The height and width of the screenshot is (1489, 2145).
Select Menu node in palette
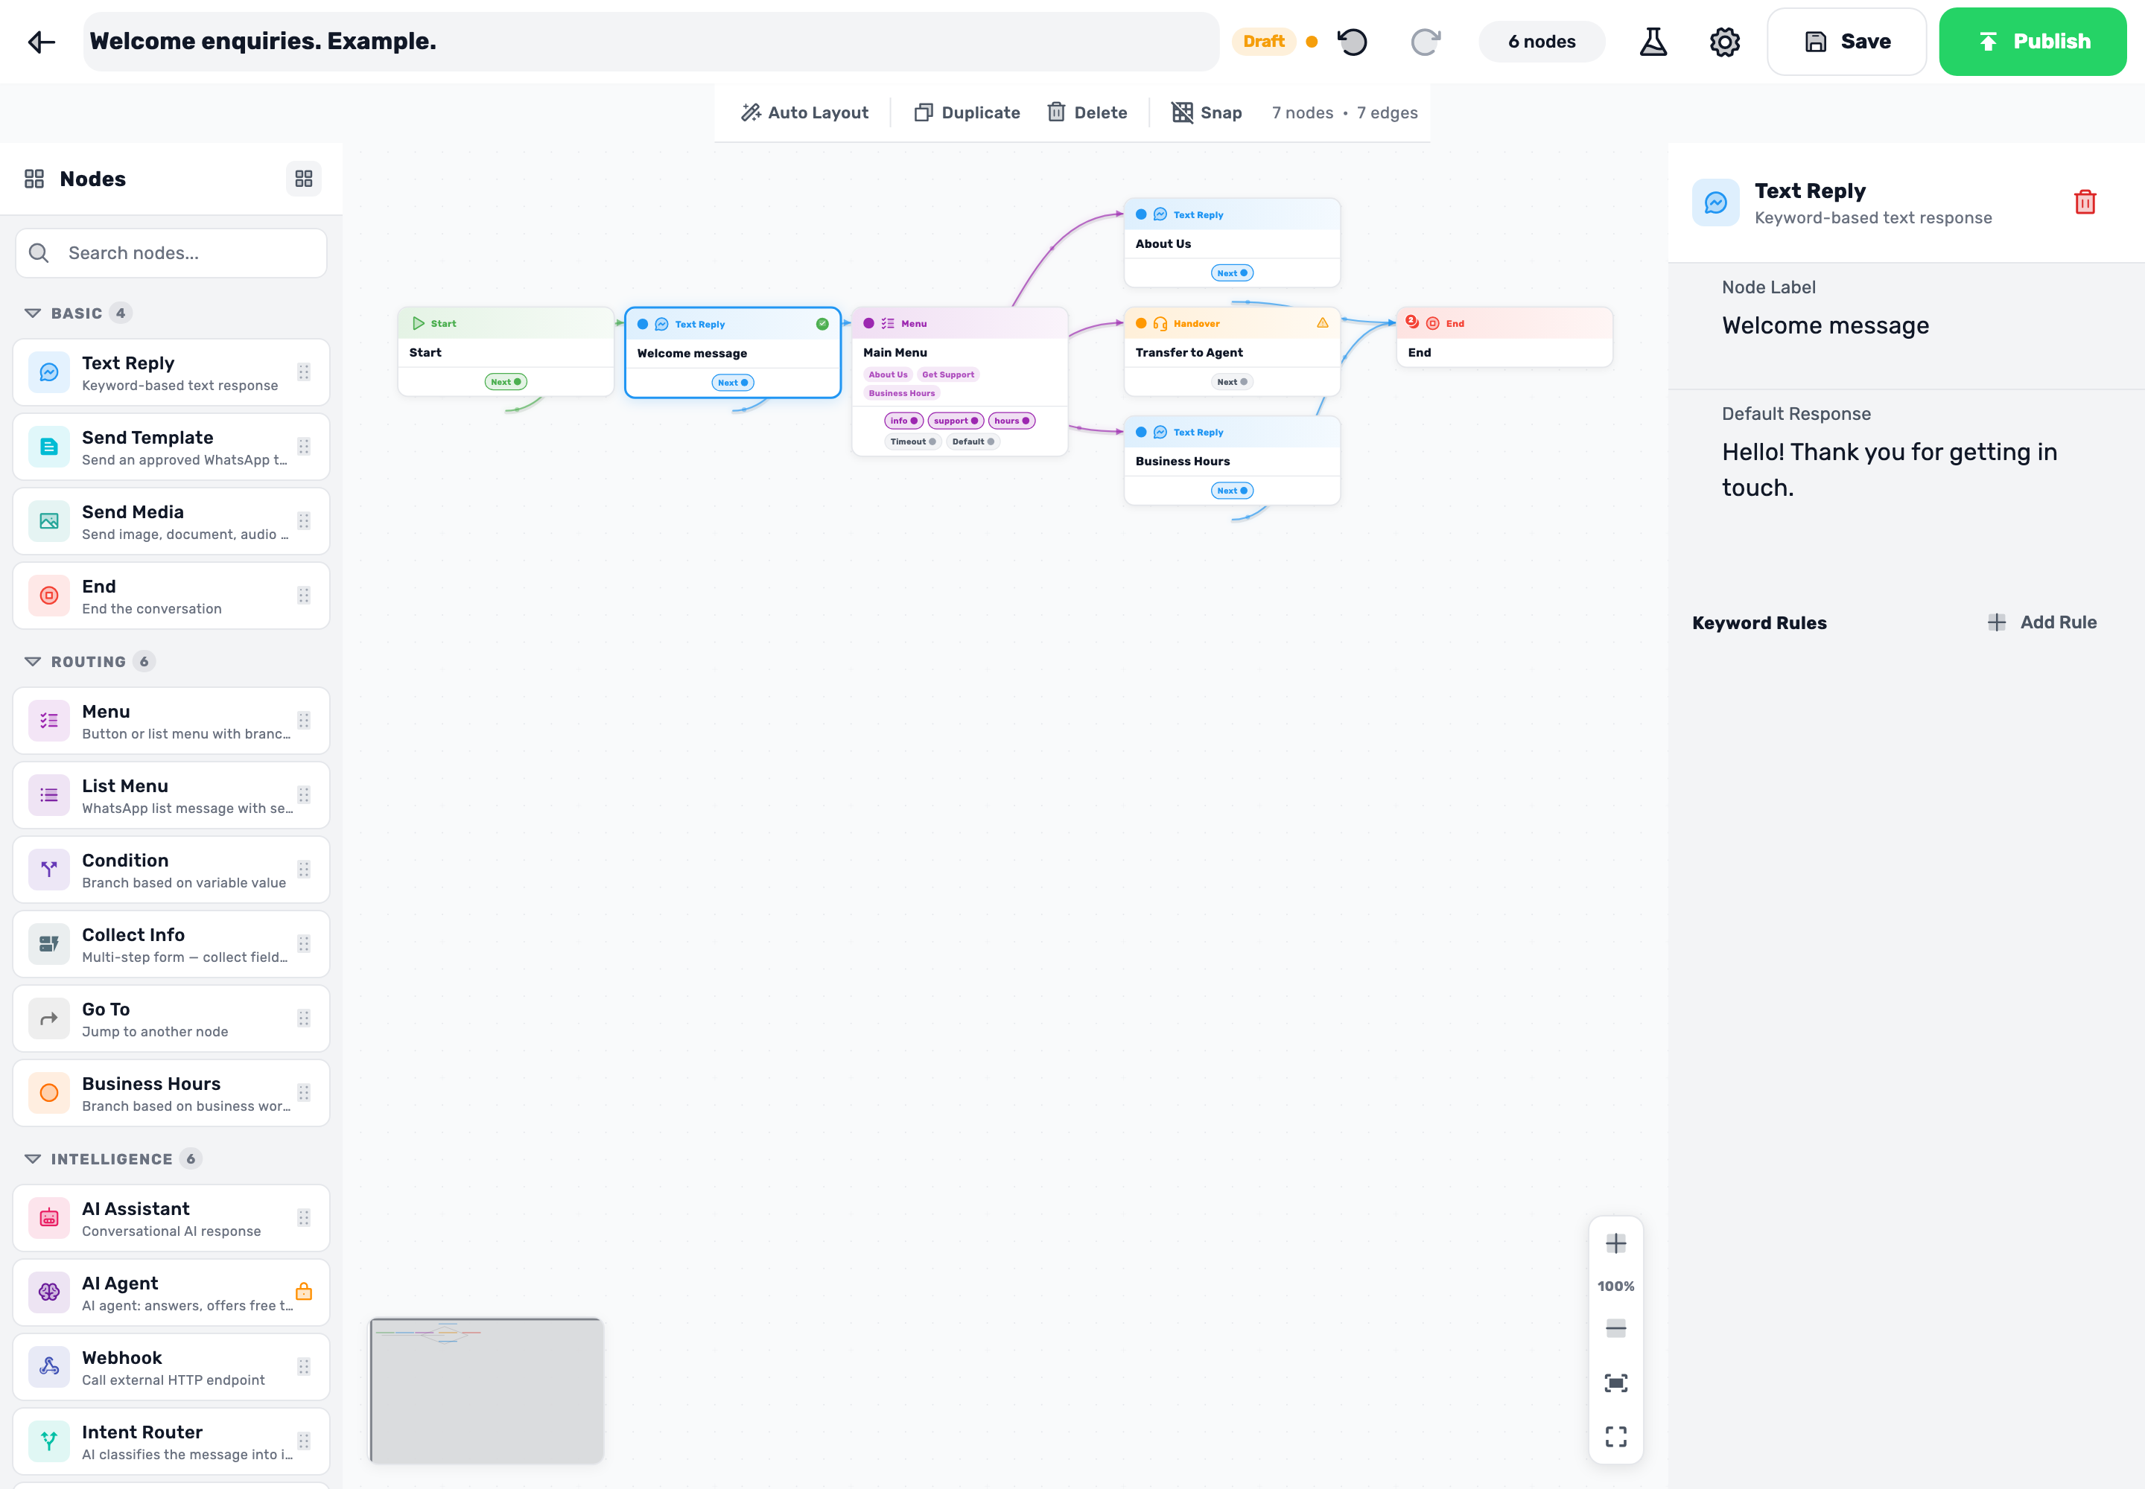pos(171,721)
